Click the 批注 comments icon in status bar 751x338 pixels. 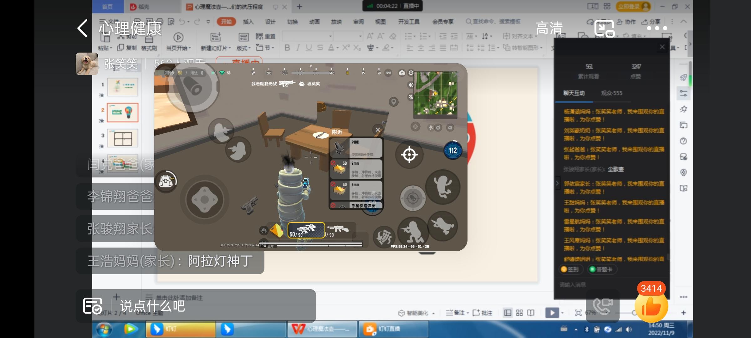(x=482, y=313)
